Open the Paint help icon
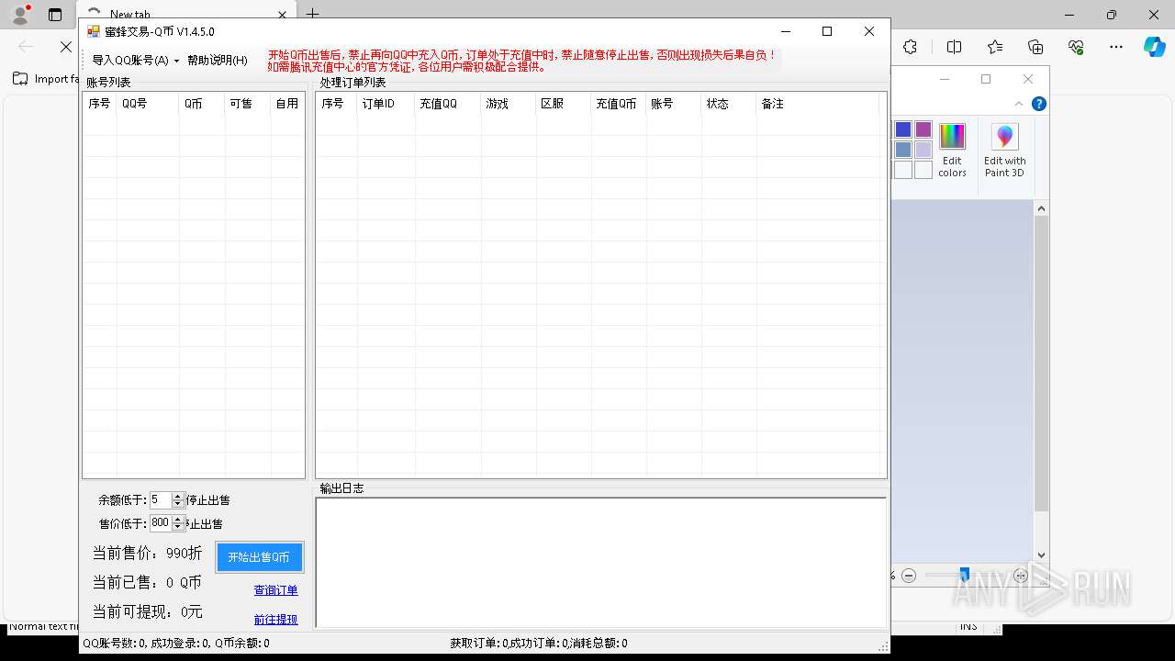This screenshot has height=661, width=1175. (1038, 104)
